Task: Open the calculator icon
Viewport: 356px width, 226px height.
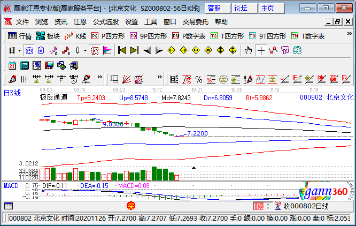Action: (x=25, y=65)
